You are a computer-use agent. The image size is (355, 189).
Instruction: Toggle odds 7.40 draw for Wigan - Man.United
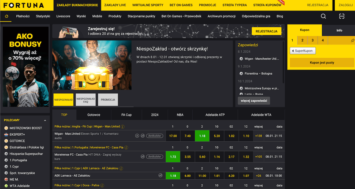pyautogui.click(x=187, y=136)
